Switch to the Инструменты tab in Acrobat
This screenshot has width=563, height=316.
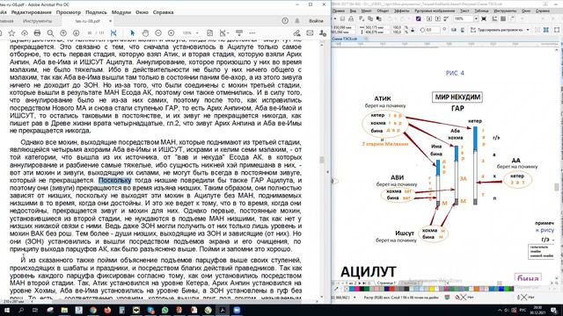point(37,21)
